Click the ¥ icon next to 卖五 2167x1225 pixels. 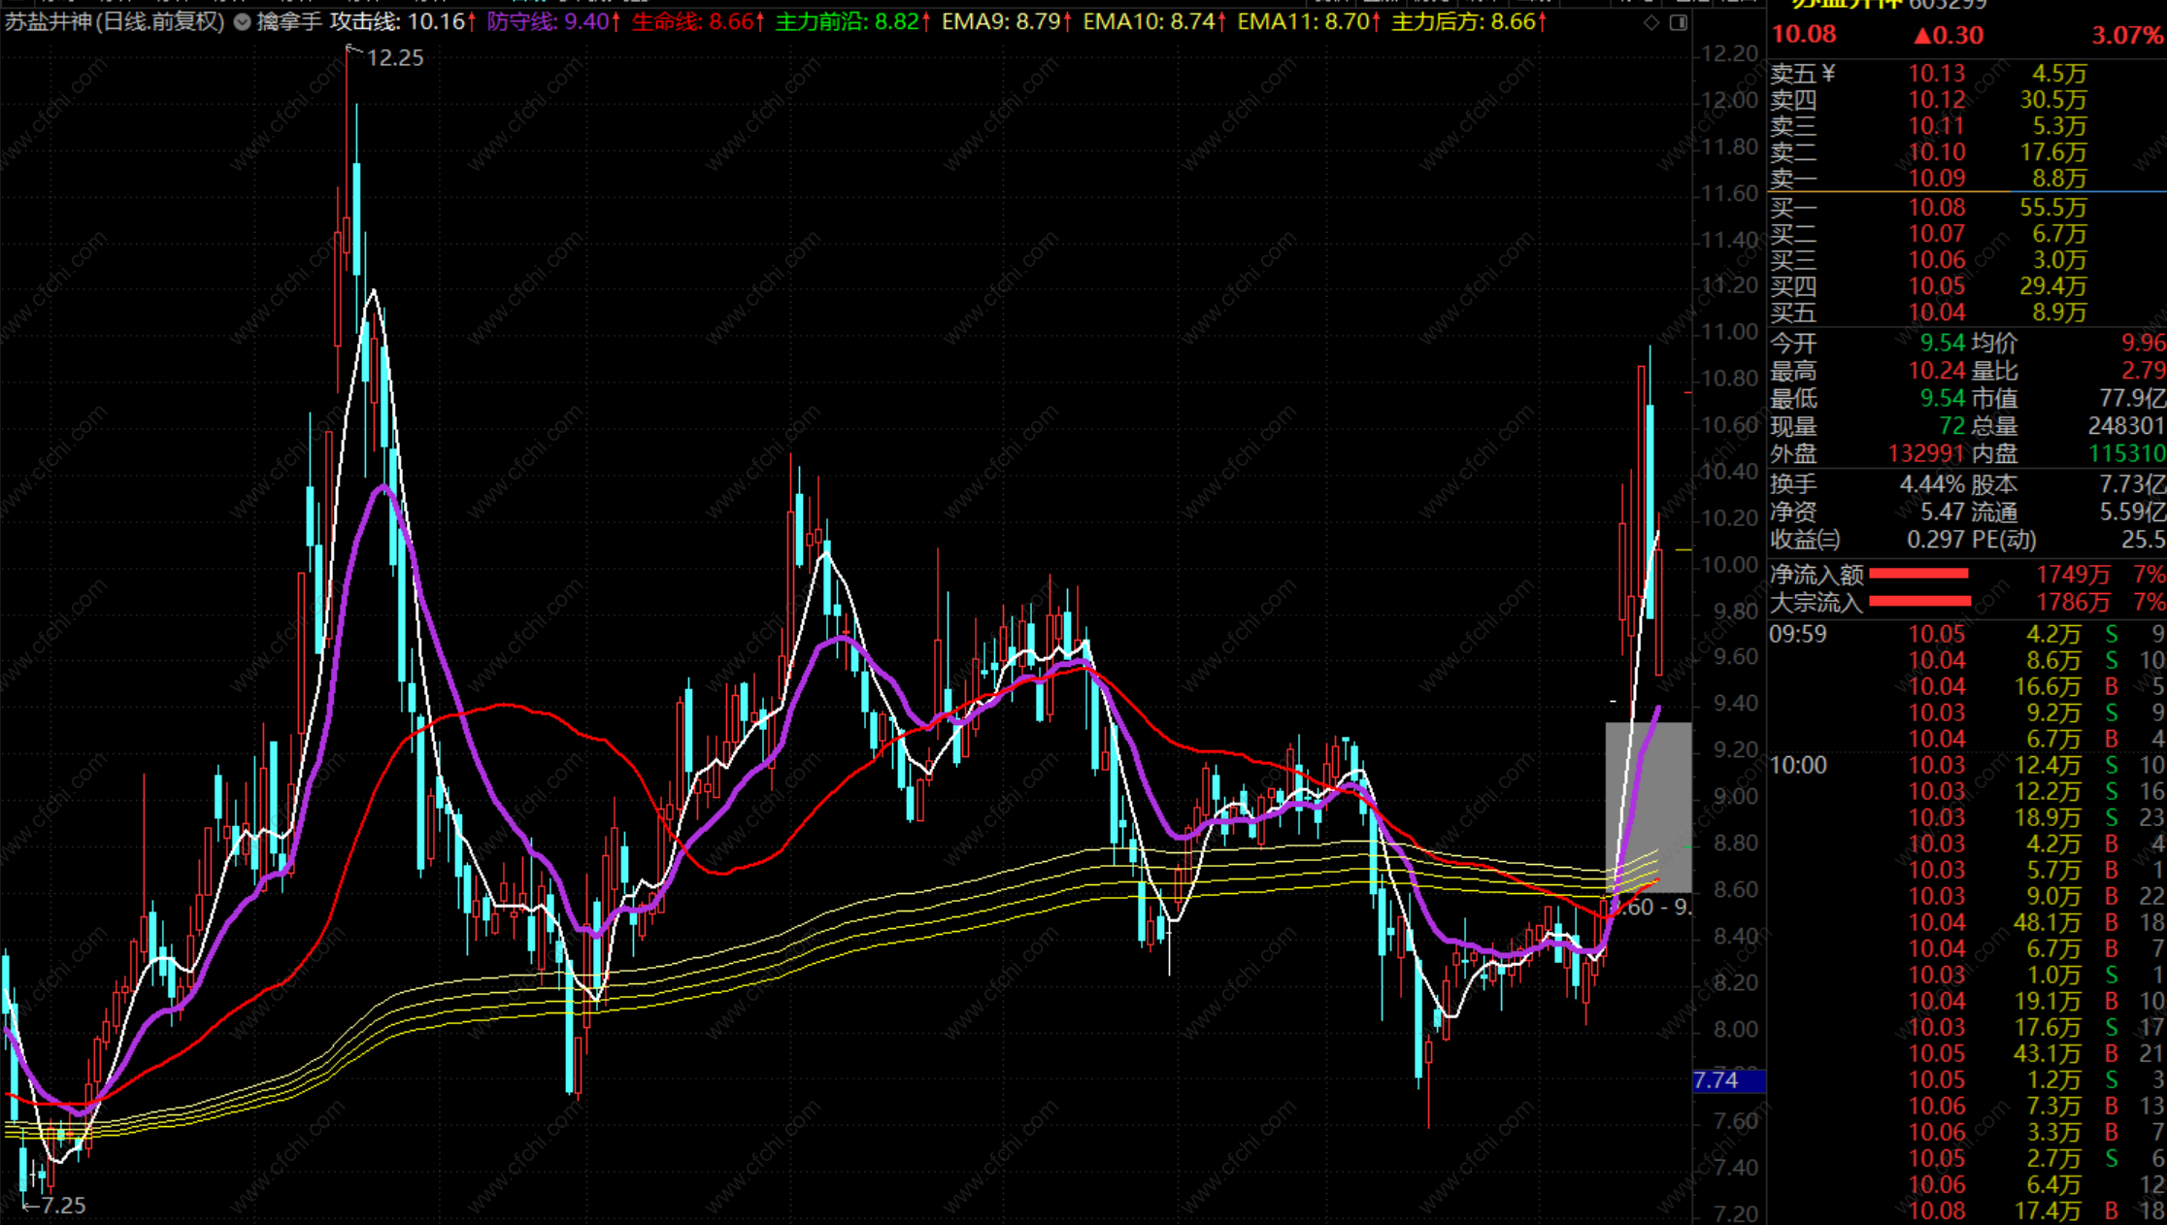point(1829,73)
